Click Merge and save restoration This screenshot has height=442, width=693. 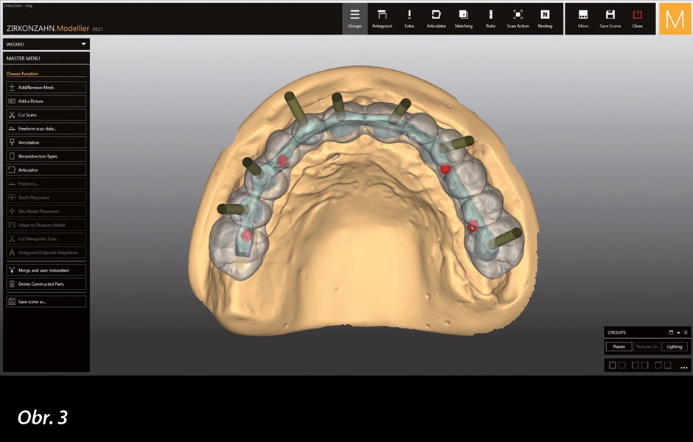[46, 270]
